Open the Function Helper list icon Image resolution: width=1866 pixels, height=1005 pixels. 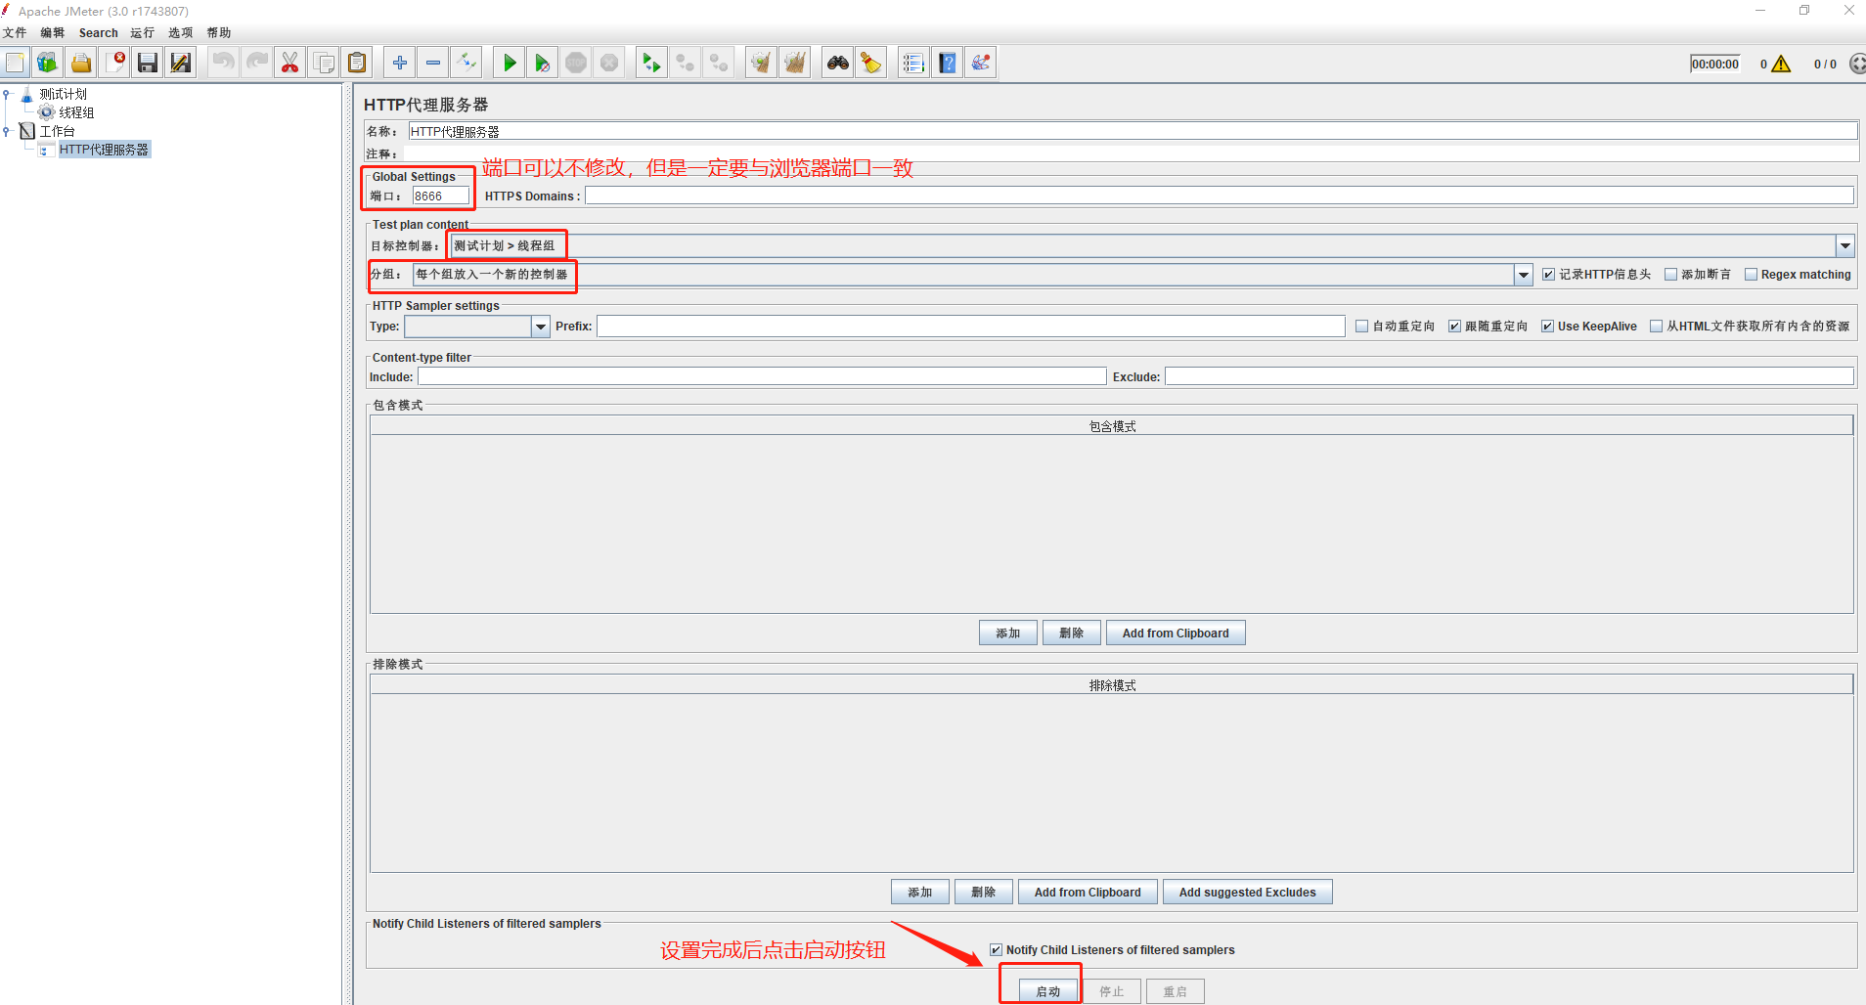(913, 64)
